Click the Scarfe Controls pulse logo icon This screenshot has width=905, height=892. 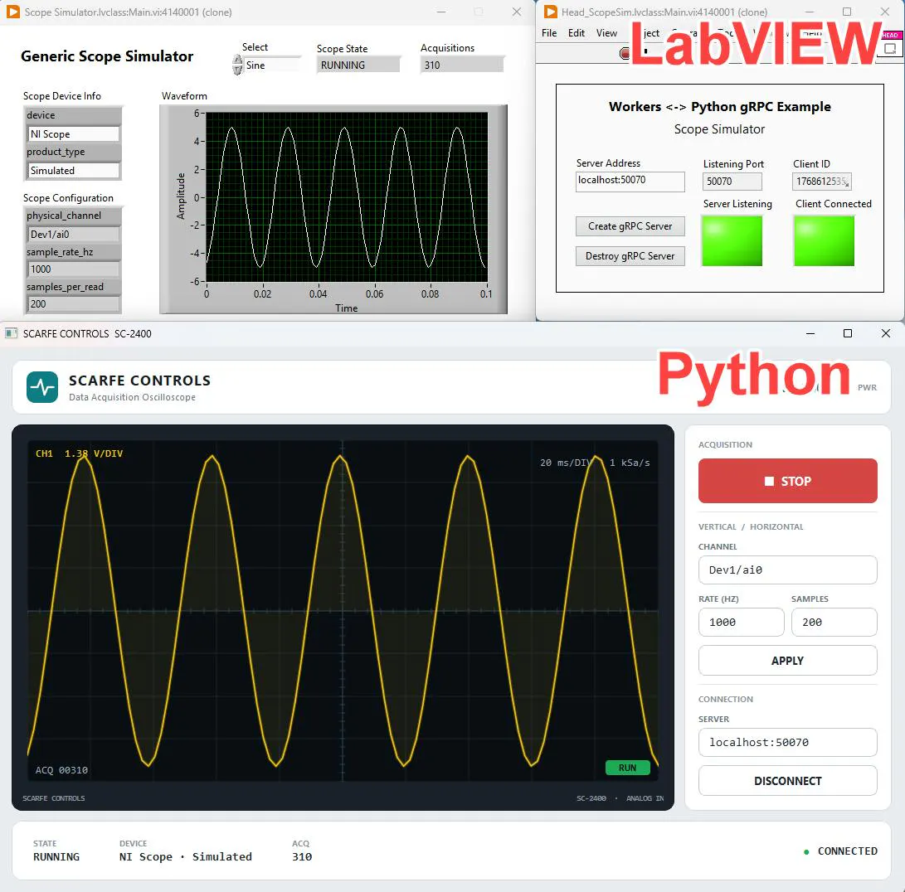point(42,386)
